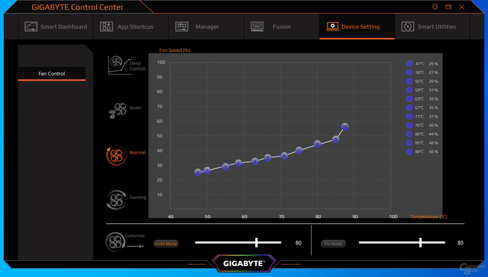Screen dimensions: 488x277
Task: Click the Smart Dashboard monitor icon
Action: point(31,27)
